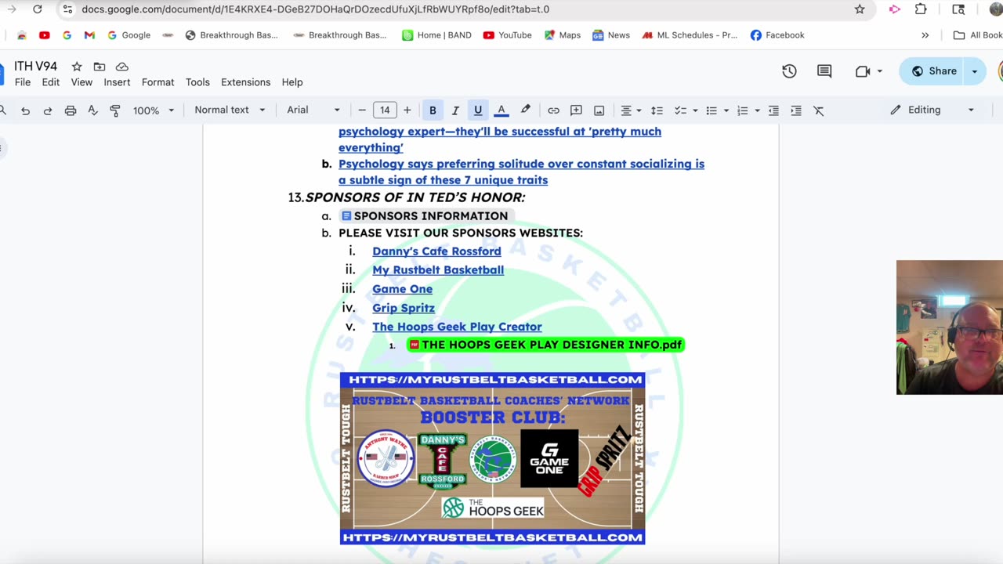Select the Booster Club sponsor image
1003x564 pixels.
click(x=492, y=458)
